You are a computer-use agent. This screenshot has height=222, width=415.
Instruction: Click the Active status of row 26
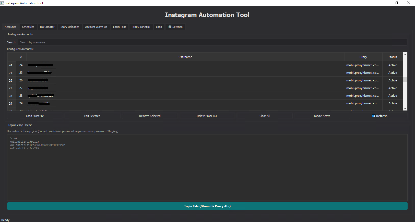click(393, 80)
